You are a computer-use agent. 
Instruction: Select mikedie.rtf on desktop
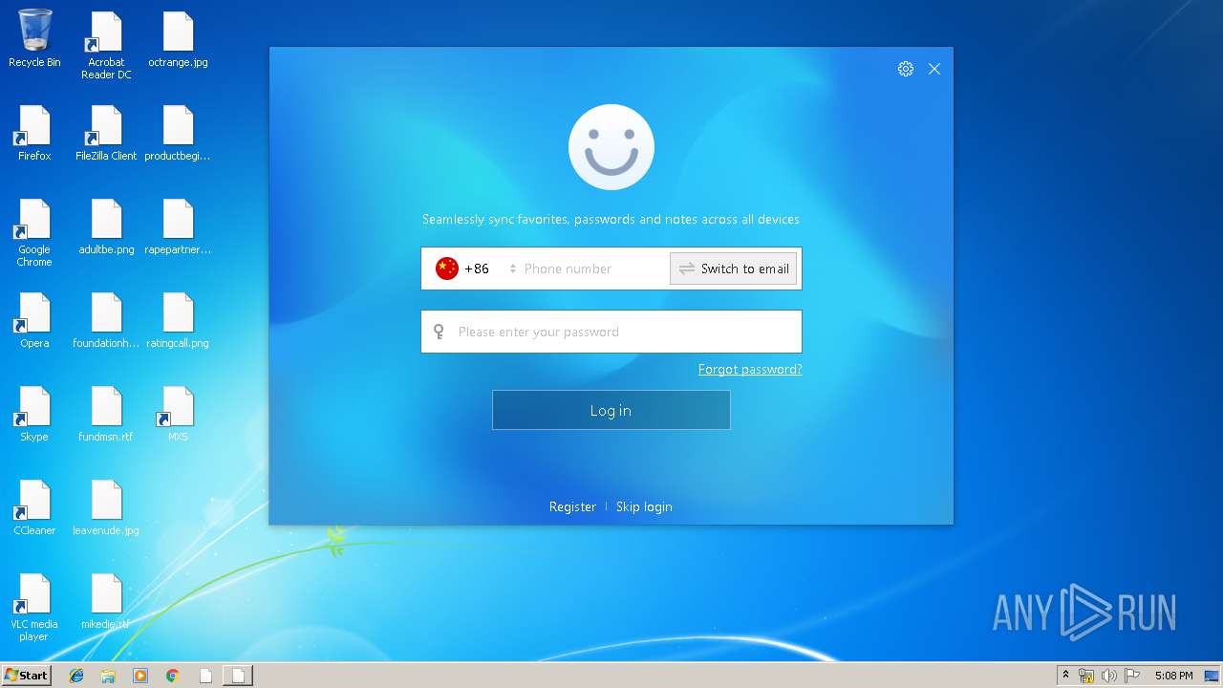point(106,600)
